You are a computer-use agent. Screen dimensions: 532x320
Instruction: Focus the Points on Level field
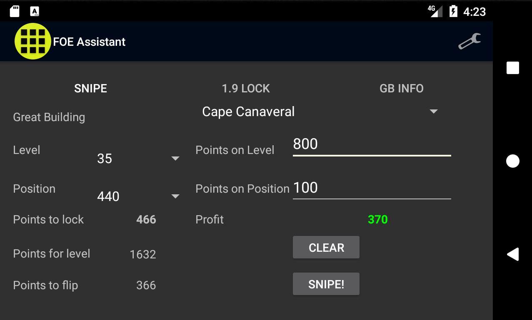tap(372, 144)
